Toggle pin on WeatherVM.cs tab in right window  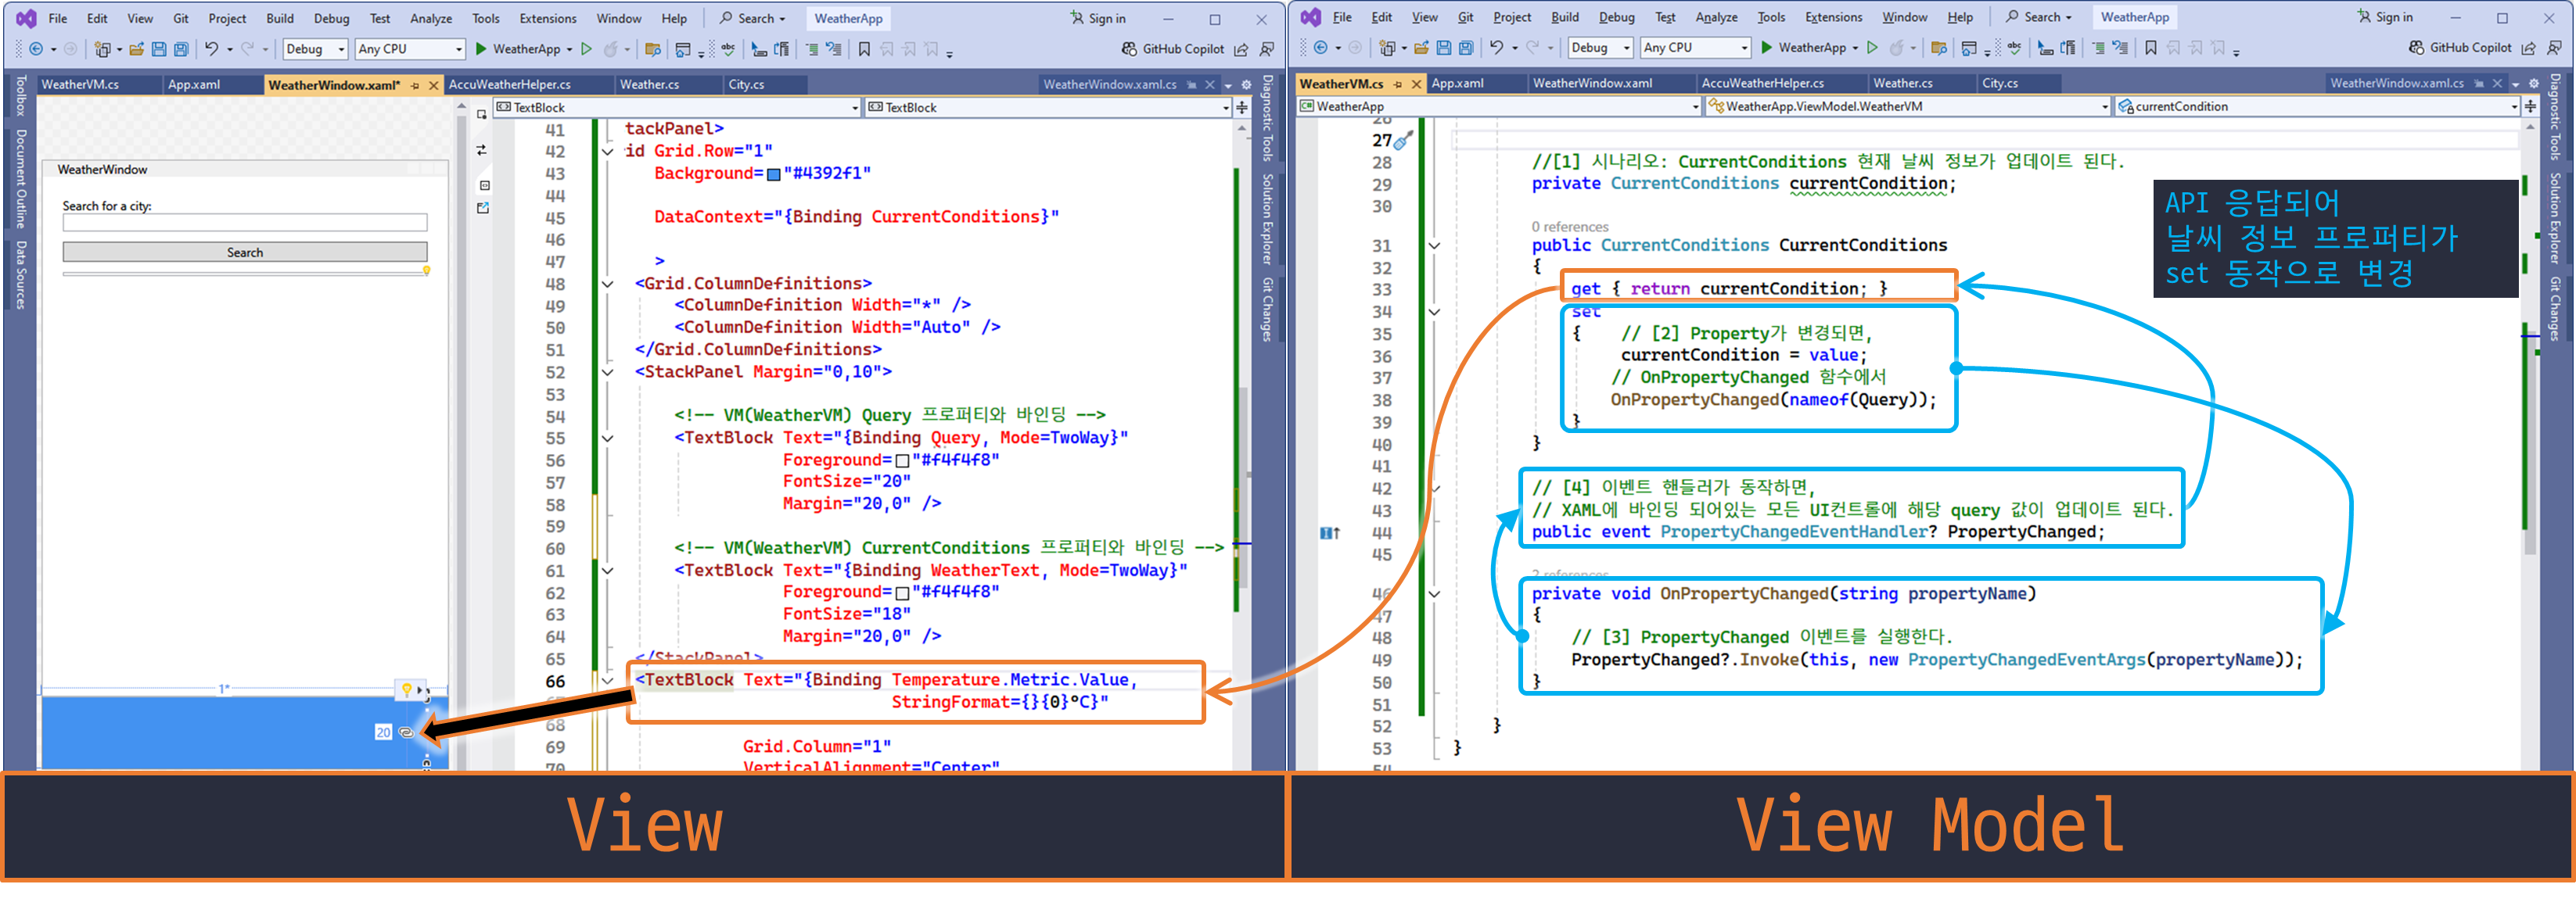coord(1397,84)
